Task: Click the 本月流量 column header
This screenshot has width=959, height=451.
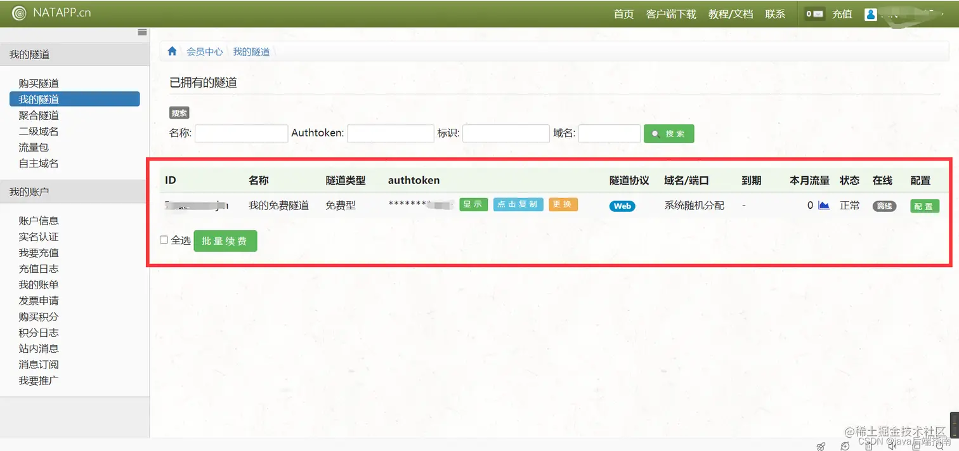Action: click(x=809, y=180)
